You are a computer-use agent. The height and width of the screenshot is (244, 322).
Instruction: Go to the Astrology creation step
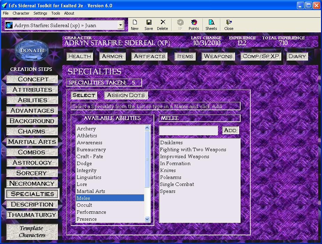pos(32,163)
